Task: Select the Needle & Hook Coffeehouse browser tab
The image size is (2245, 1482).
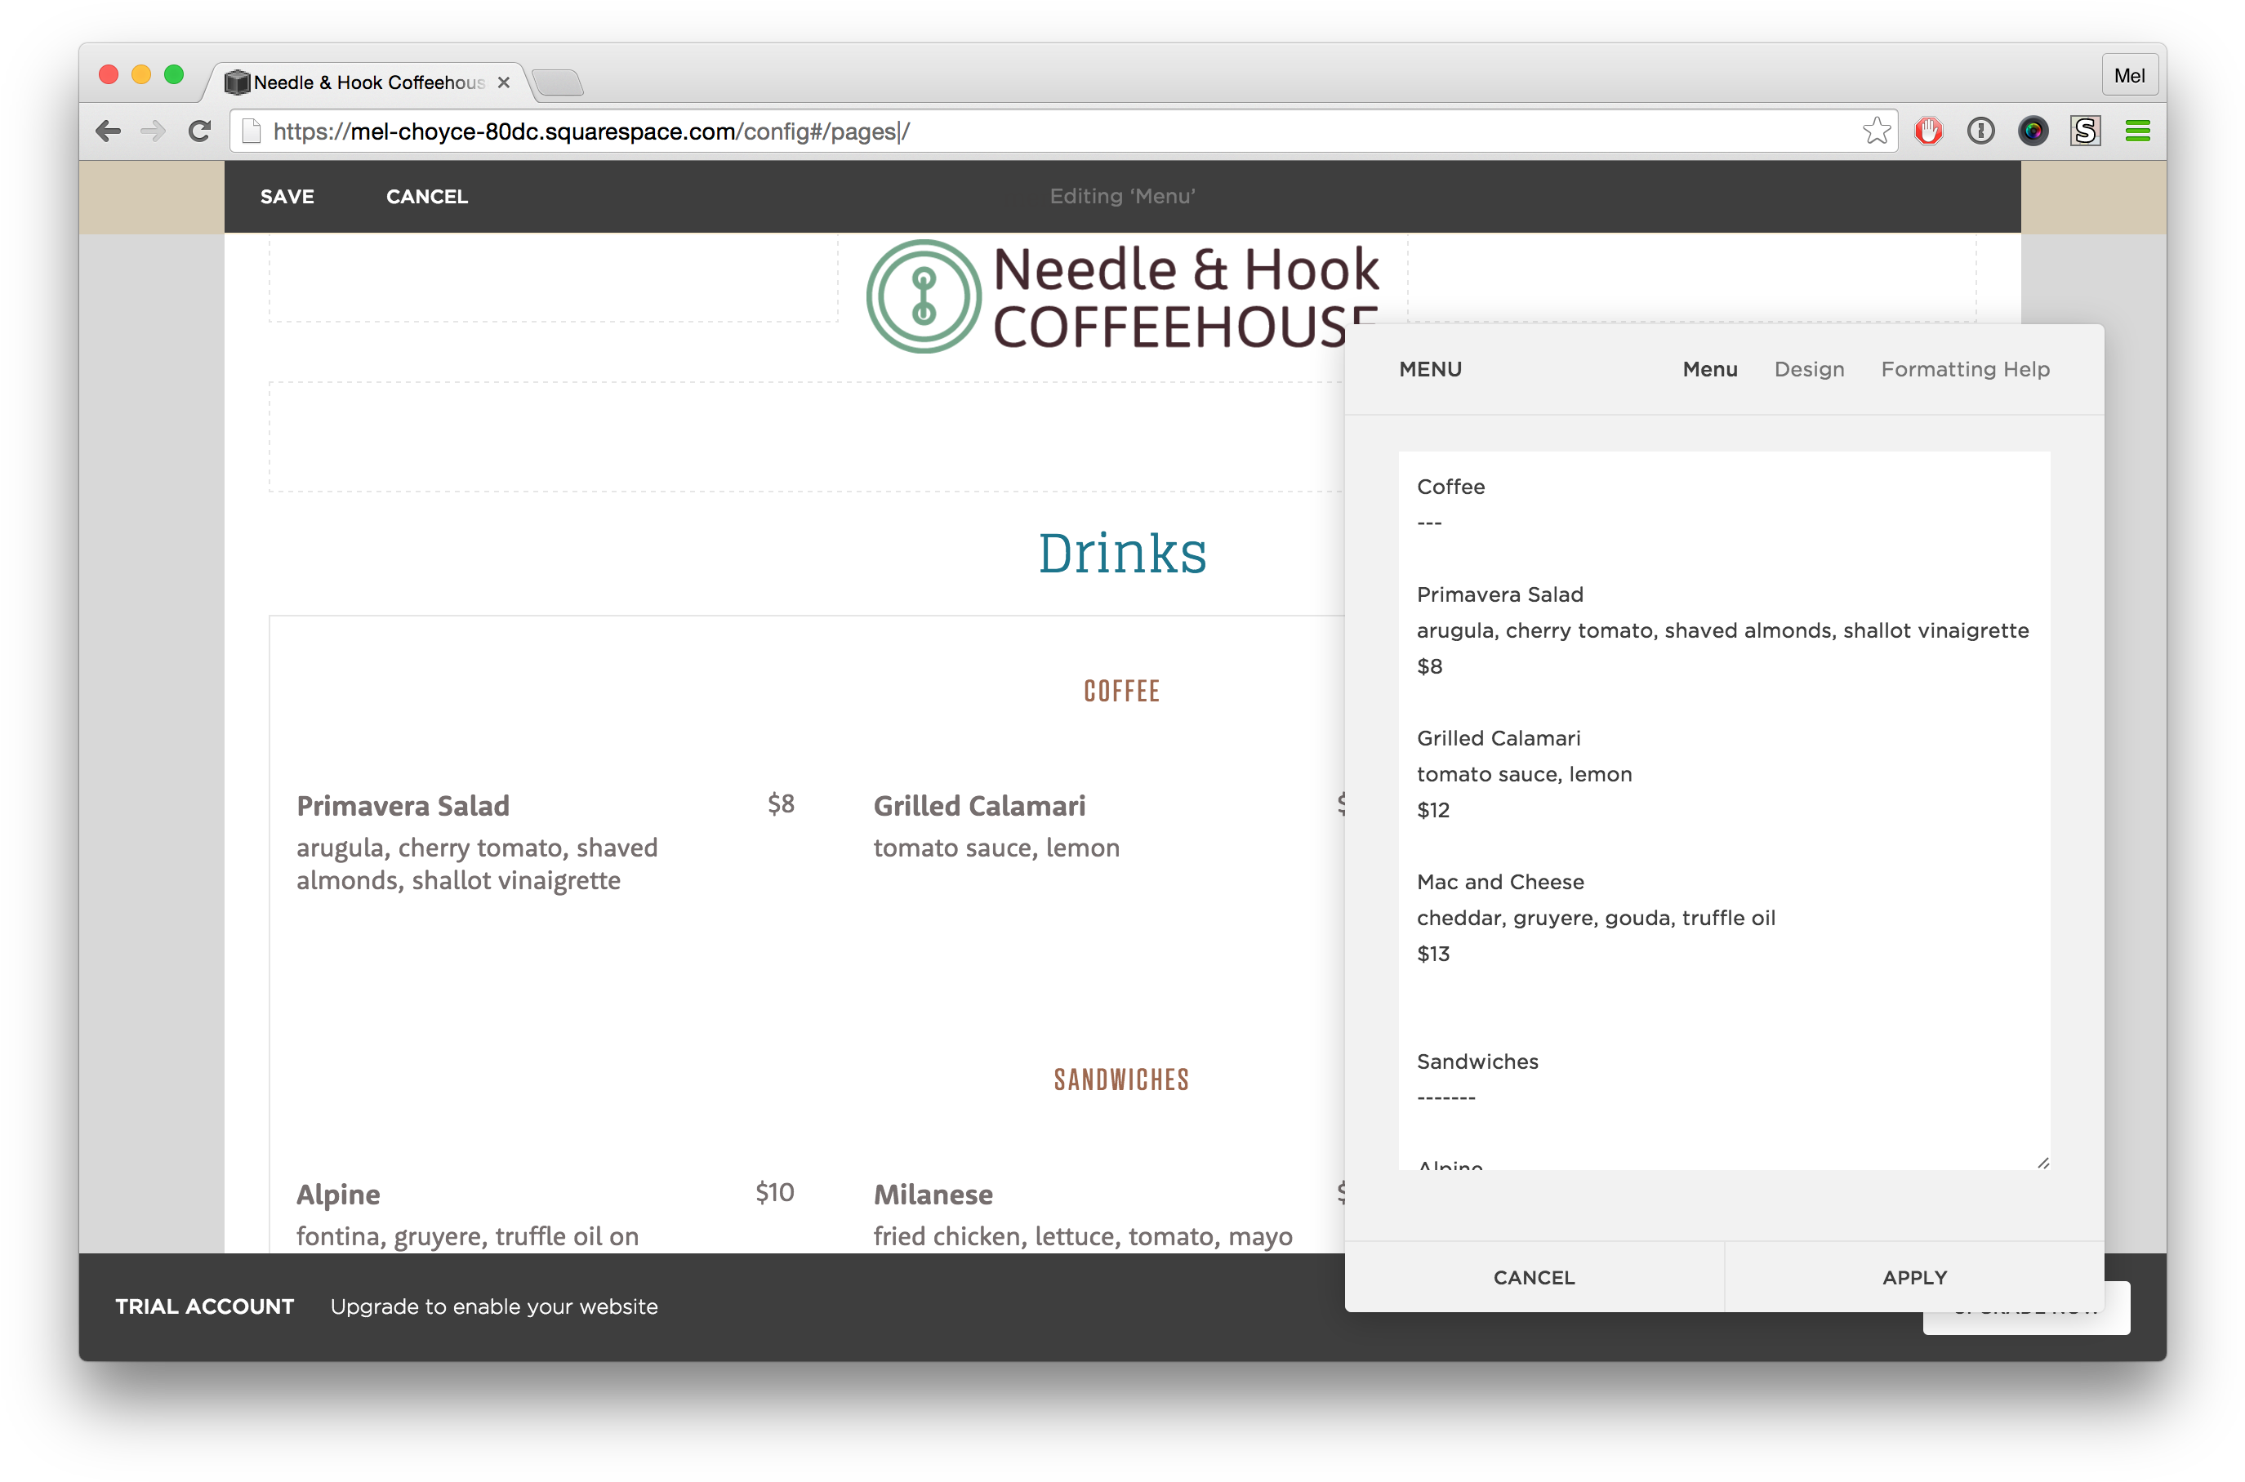Action: click(367, 82)
